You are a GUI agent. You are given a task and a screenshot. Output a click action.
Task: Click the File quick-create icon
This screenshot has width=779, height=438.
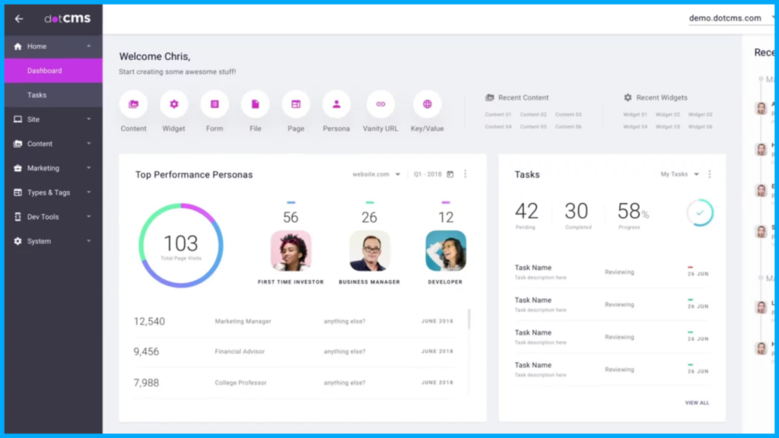tap(256, 104)
